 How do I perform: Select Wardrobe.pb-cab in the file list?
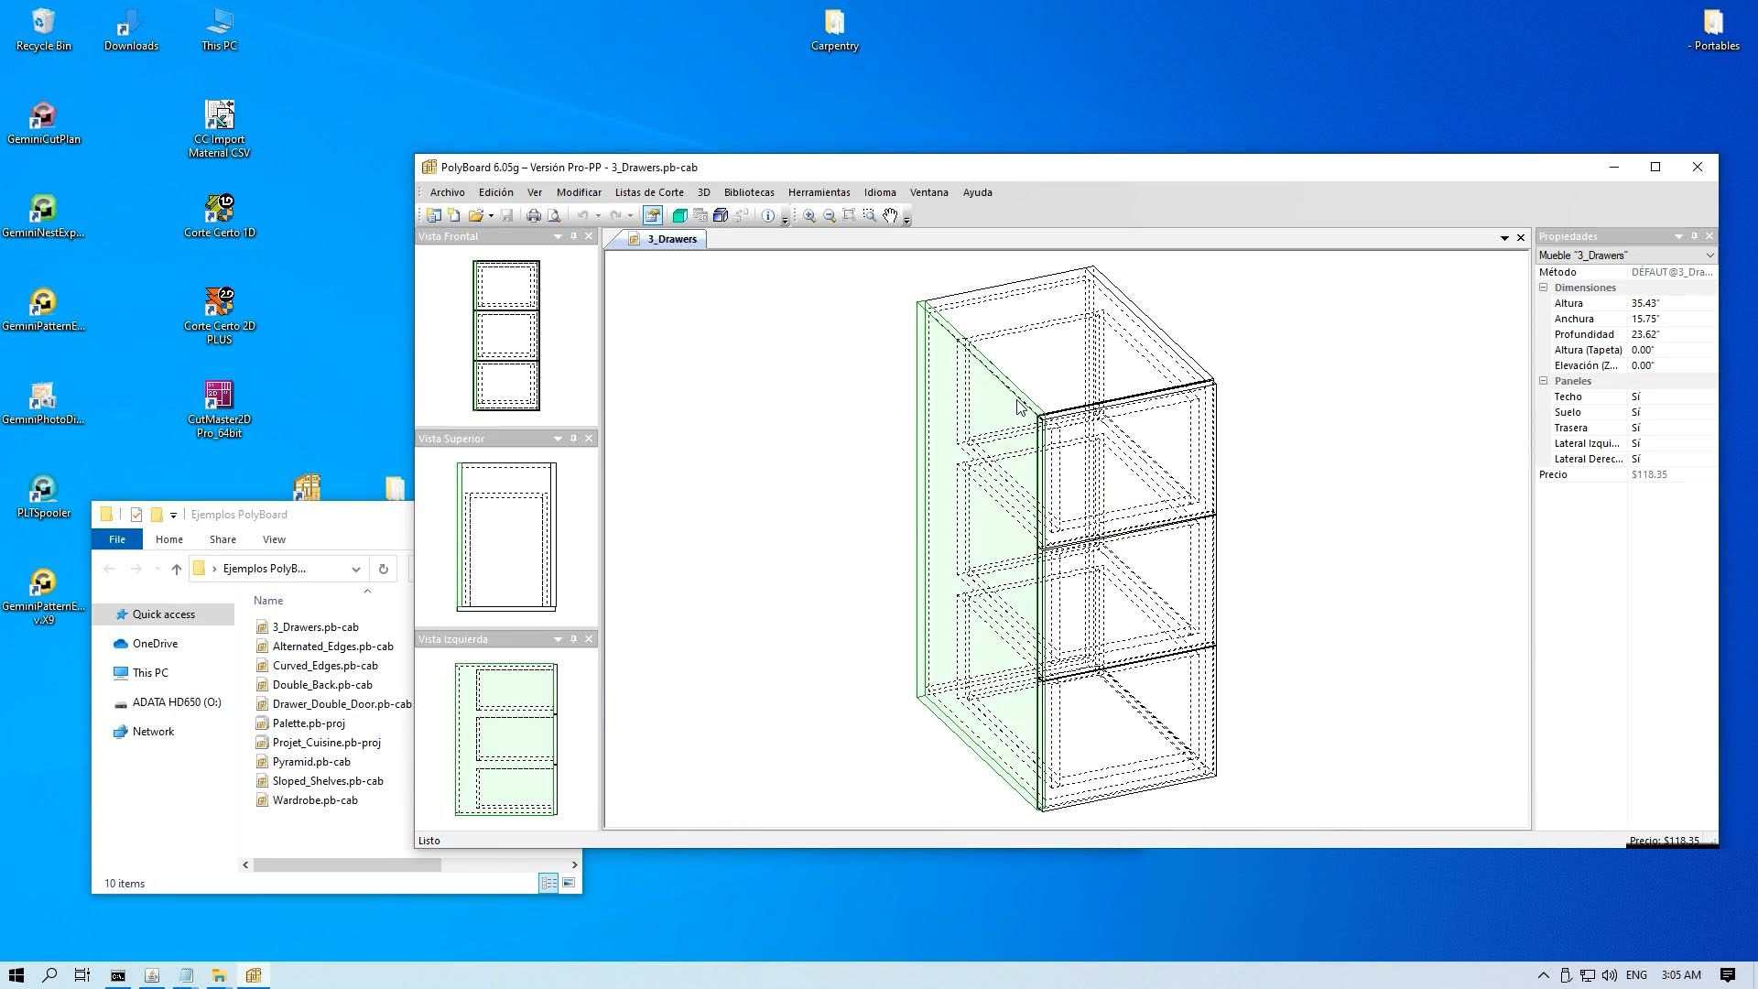(315, 800)
